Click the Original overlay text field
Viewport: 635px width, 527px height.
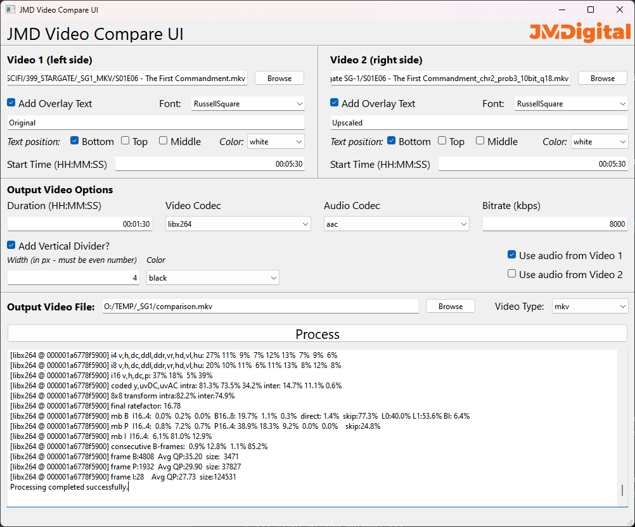(x=158, y=122)
